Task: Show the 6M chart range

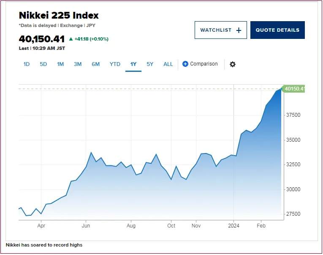Action: (95, 64)
